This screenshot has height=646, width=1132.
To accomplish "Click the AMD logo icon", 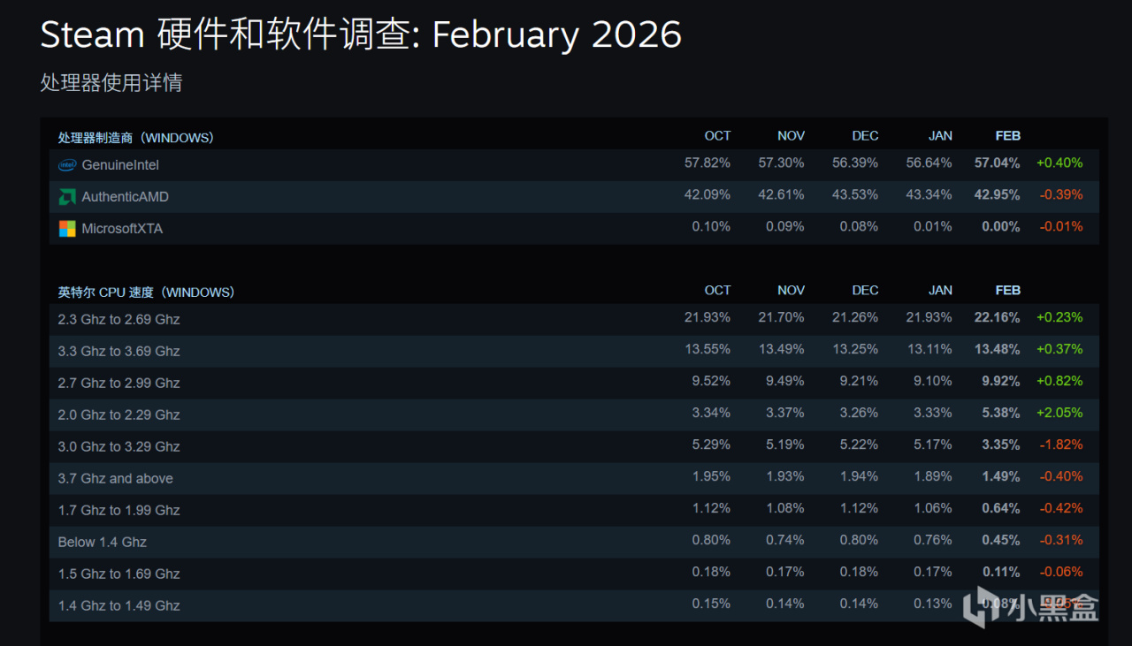I will click(67, 197).
